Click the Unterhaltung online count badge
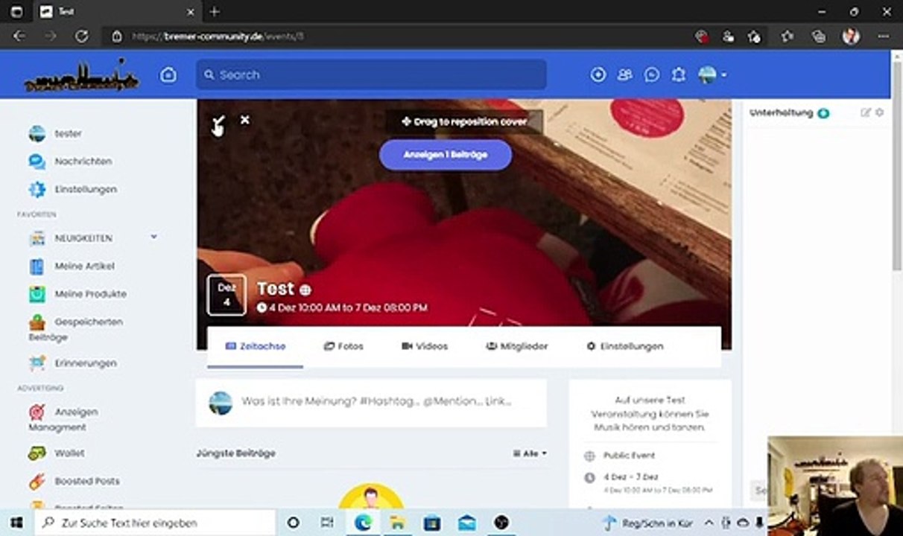Screen dimensions: 903x536 (823, 113)
